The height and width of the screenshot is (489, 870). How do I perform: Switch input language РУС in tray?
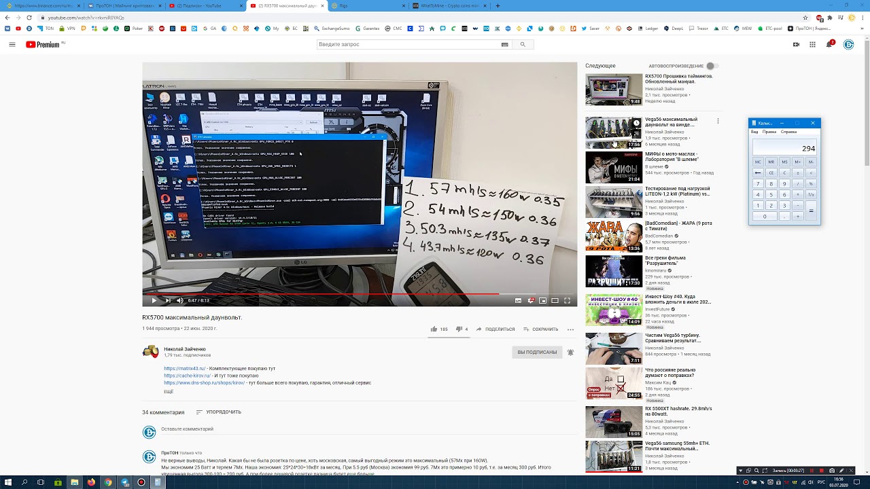click(820, 482)
